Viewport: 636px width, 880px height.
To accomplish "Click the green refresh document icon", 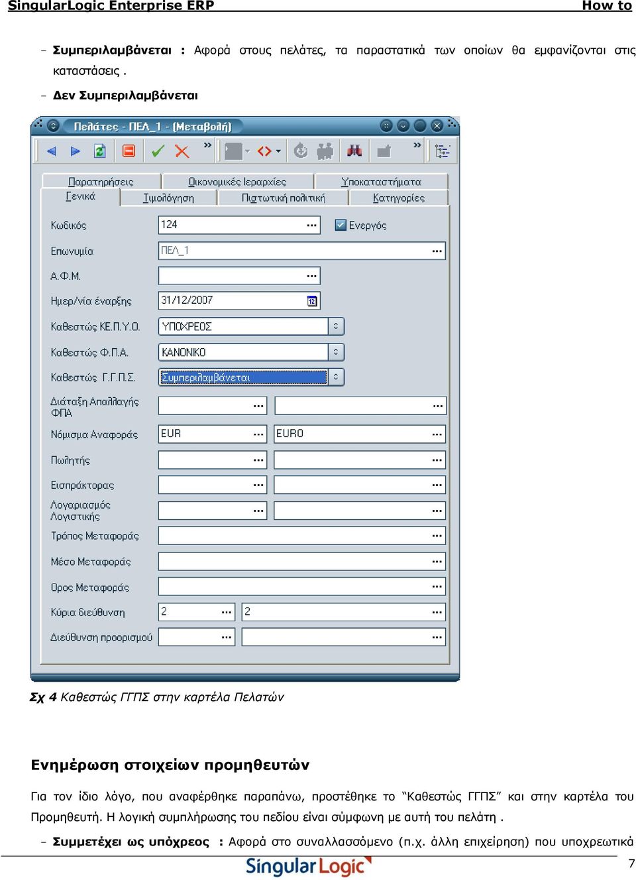I will (x=99, y=151).
